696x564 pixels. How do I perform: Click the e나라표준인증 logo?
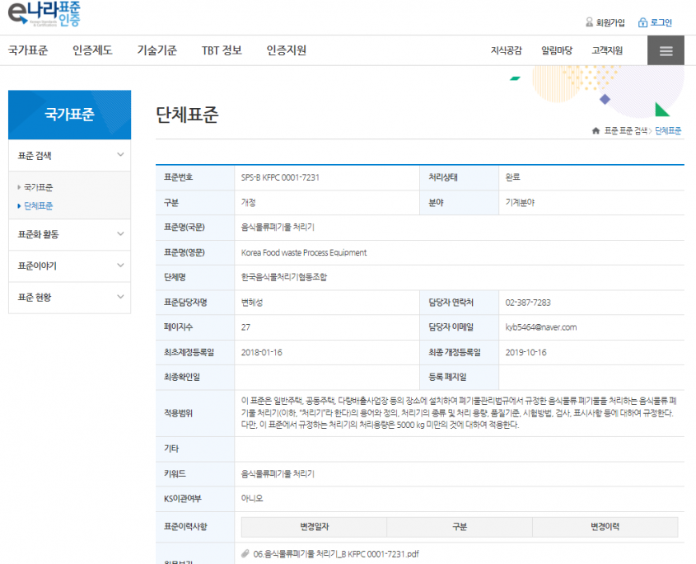(44, 14)
